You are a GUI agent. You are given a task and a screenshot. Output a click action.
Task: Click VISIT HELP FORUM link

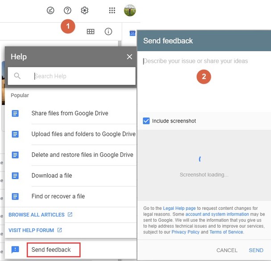pyautogui.click(x=31, y=230)
